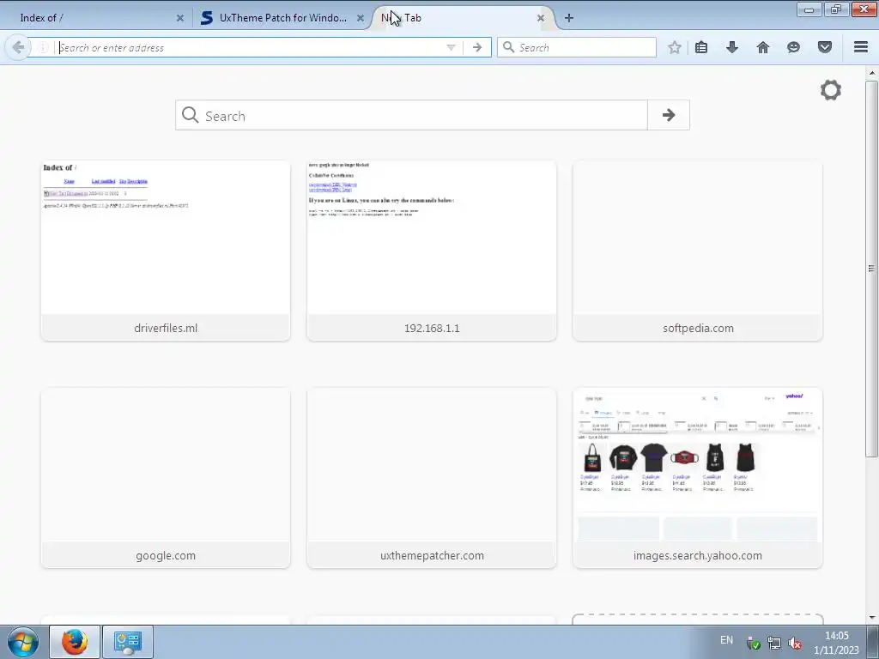Open the Windows Start button
The image size is (879, 659).
[x=22, y=642]
